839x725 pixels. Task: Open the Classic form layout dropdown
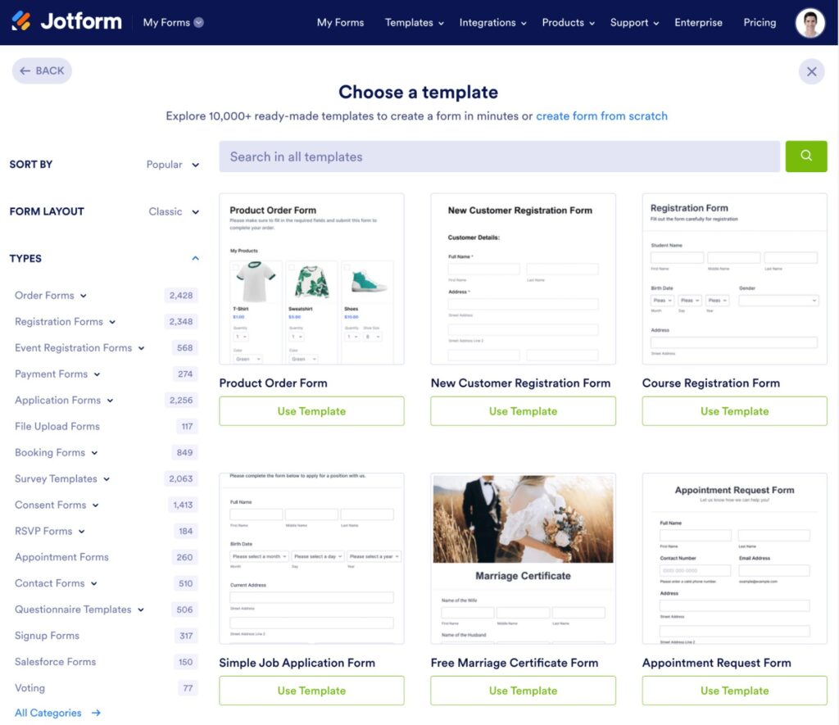click(172, 211)
